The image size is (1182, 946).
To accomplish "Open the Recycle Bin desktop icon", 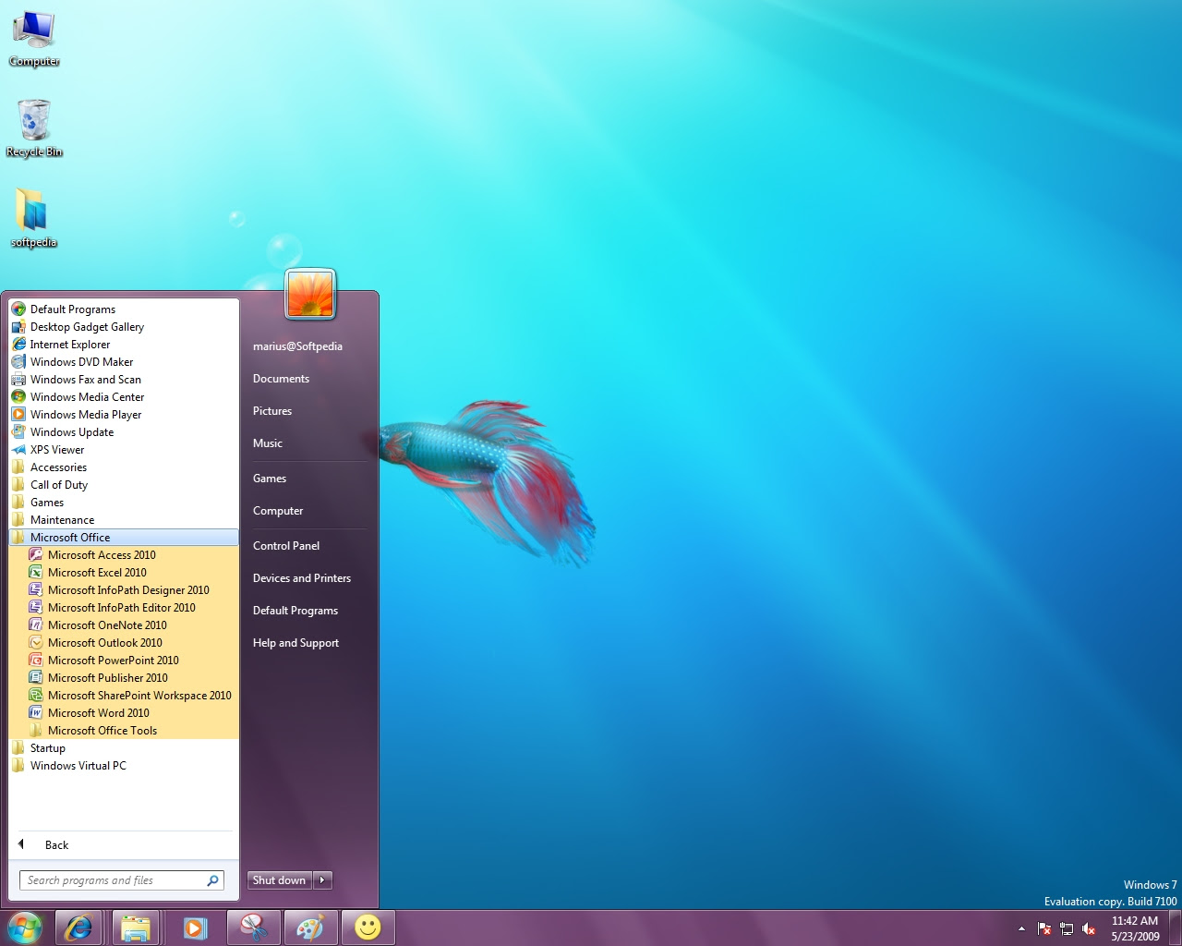I will (x=34, y=128).
